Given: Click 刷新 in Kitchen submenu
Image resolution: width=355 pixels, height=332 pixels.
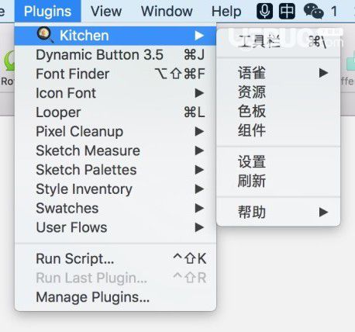Looking at the screenshot, I should point(278,181).
